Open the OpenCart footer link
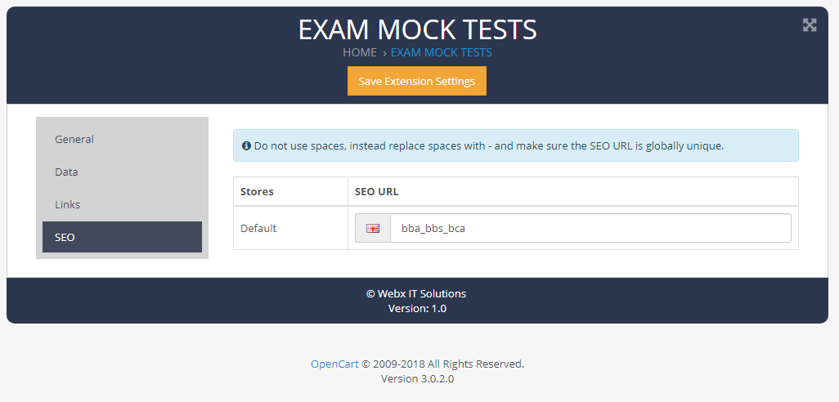 (x=334, y=364)
